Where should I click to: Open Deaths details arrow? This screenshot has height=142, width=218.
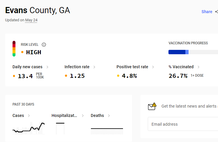(x=109, y=116)
